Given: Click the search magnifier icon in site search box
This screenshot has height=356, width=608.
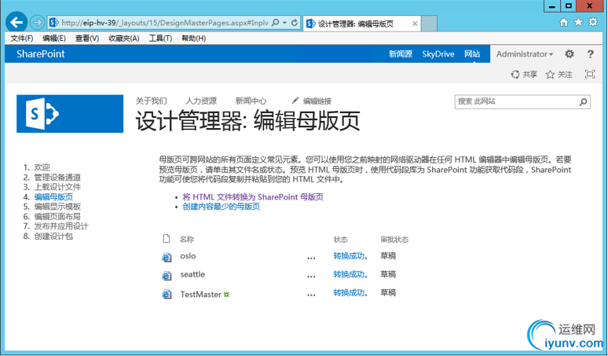Looking at the screenshot, I should [583, 102].
